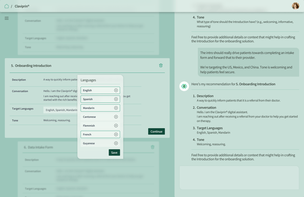Click the plus icon next to Flemmish
Screen dimensions: 304x197
click(x=116, y=125)
